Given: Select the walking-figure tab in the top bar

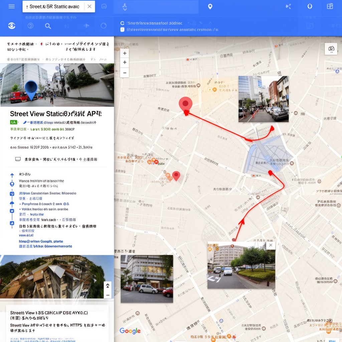Looking at the screenshot, I should [x=125, y=7].
